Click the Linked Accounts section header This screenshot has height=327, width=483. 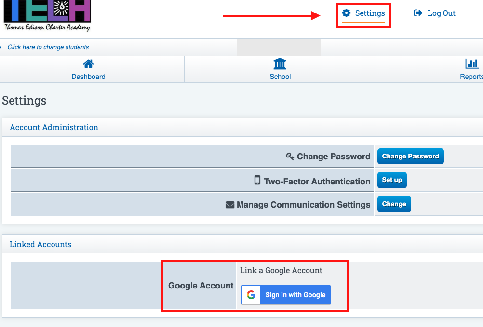coord(40,244)
